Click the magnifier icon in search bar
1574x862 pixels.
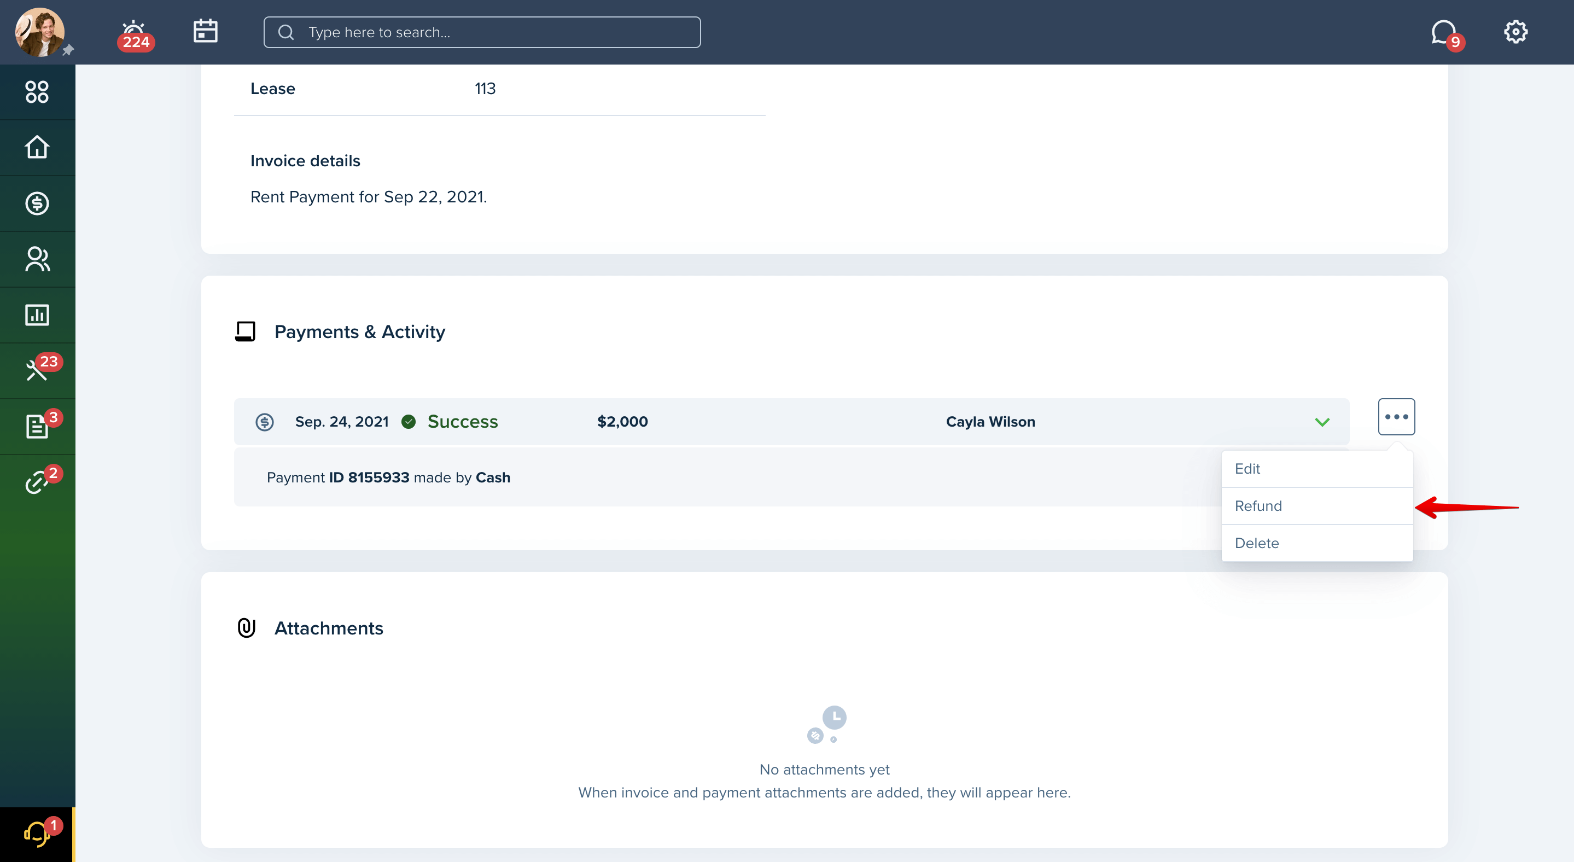(x=286, y=32)
